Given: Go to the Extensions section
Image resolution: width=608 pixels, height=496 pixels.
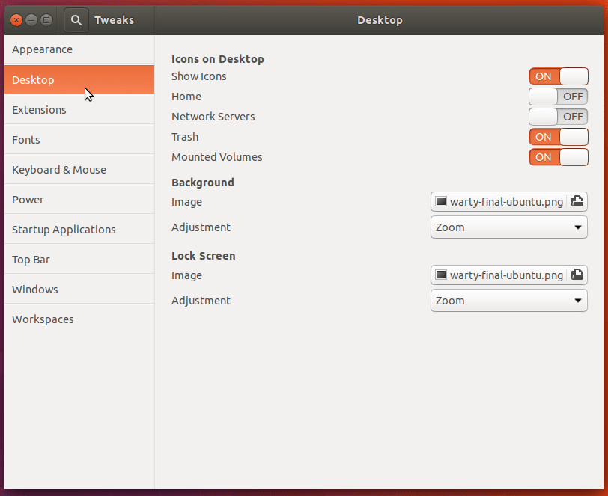Looking at the screenshot, I should [x=79, y=110].
